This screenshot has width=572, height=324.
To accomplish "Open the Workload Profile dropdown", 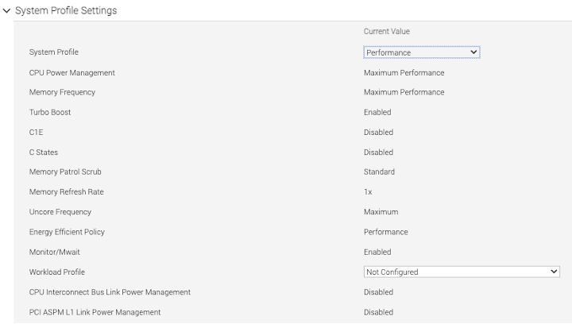I will click(x=462, y=272).
